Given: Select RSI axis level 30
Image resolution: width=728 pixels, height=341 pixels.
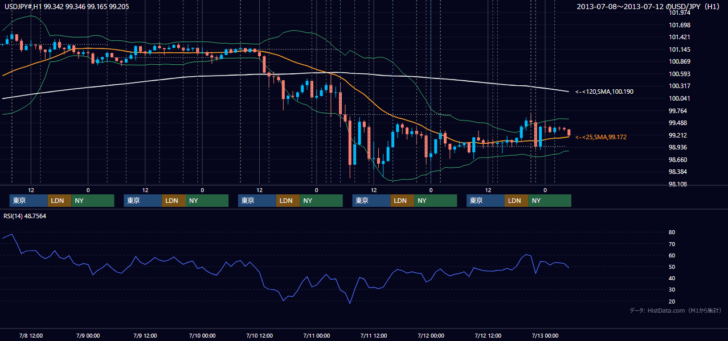Looking at the screenshot, I should point(672,289).
